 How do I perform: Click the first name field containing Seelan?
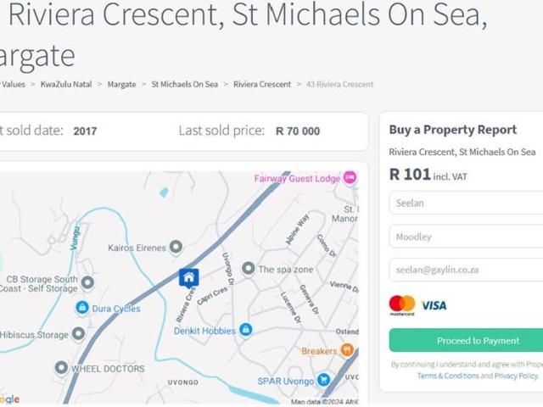point(467,203)
